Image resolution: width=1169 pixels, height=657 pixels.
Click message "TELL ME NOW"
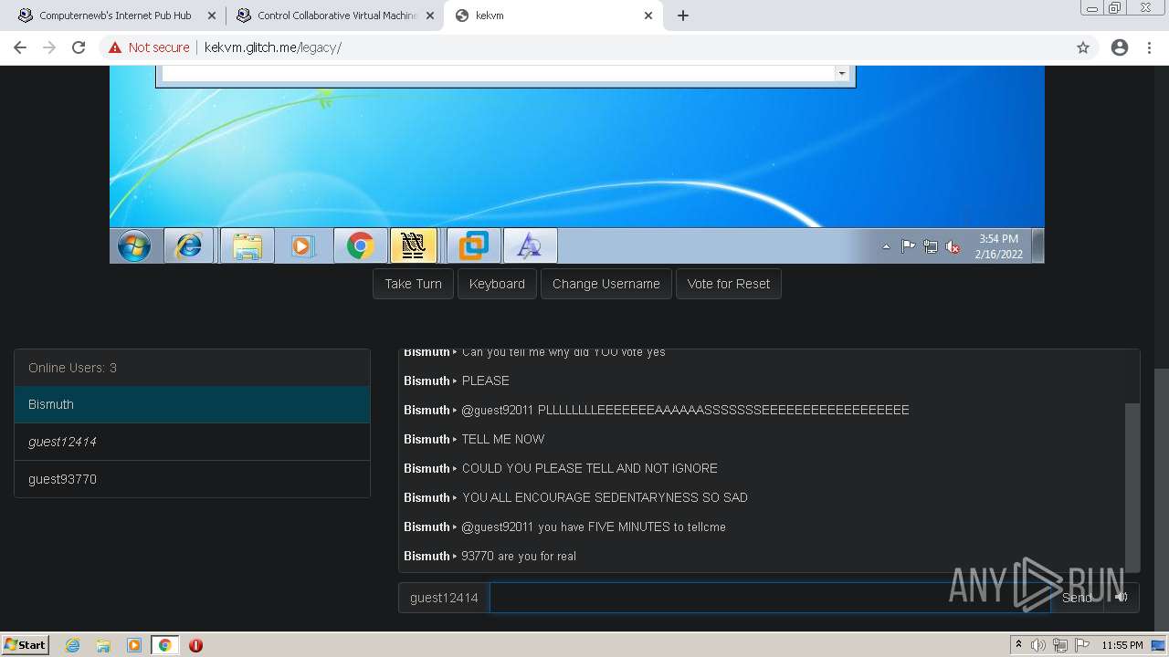click(x=503, y=439)
